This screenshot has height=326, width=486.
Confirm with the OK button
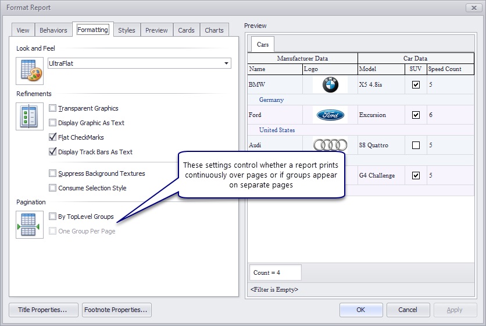click(x=360, y=310)
